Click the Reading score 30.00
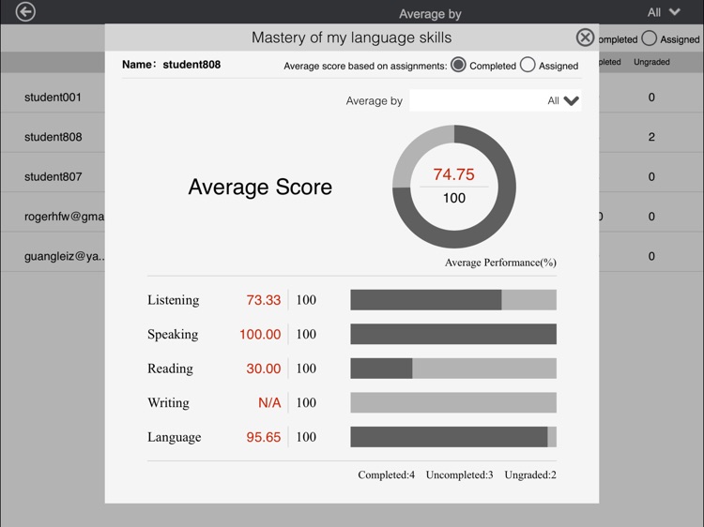Viewport: 704px width, 527px height. [x=264, y=369]
